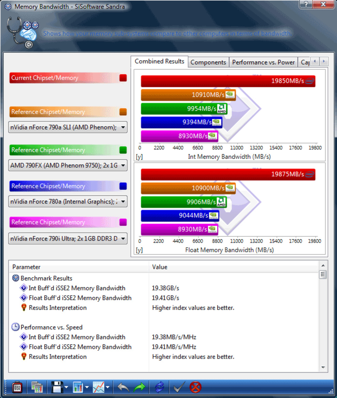Image resolution: width=337 pixels, height=398 pixels.
Task: Open the nVidia nForce 790a SLI dropdown
Action: [x=68, y=127]
